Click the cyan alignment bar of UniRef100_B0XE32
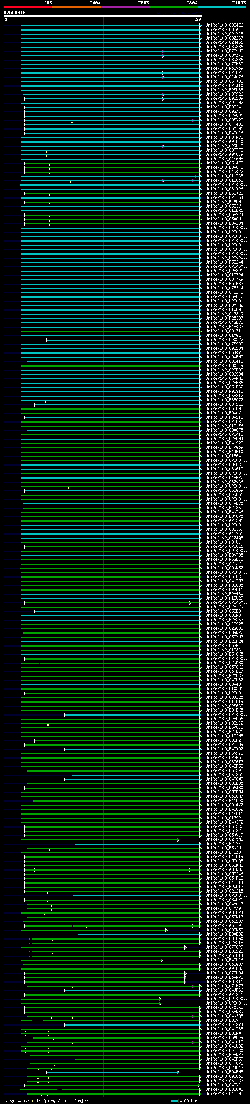The height and width of the screenshot is (1104, 250). tap(139, 934)
